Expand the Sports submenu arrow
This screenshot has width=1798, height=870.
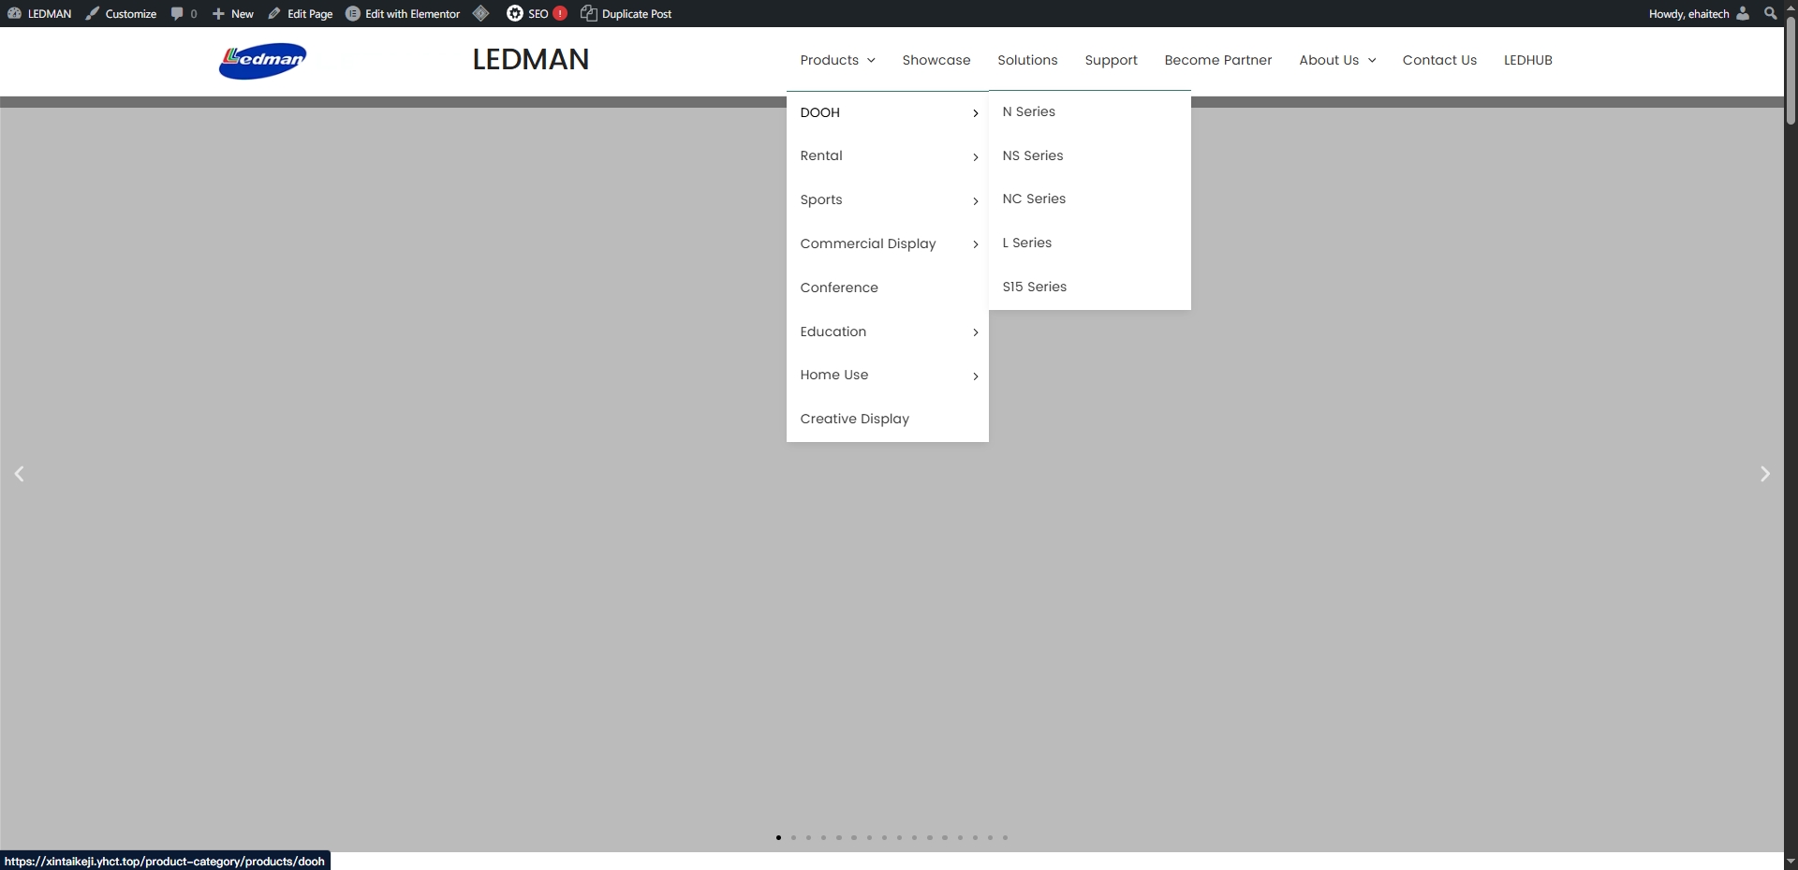point(976,200)
